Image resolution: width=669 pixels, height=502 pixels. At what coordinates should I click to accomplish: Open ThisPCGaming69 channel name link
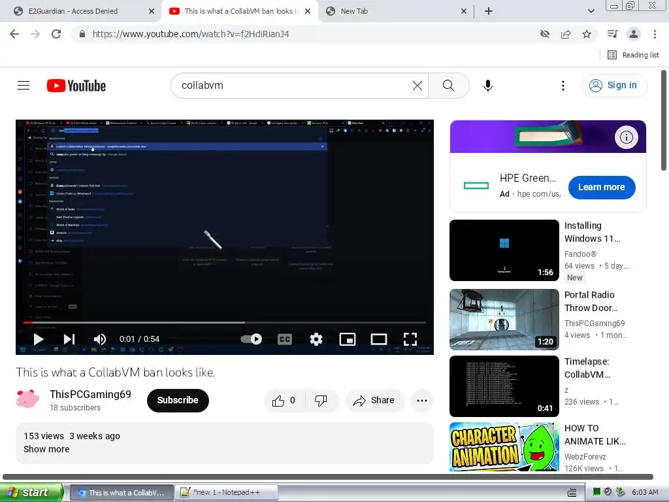tap(90, 394)
